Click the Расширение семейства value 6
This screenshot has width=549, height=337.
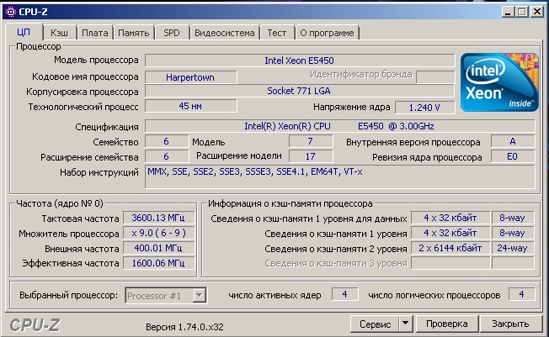point(167,156)
